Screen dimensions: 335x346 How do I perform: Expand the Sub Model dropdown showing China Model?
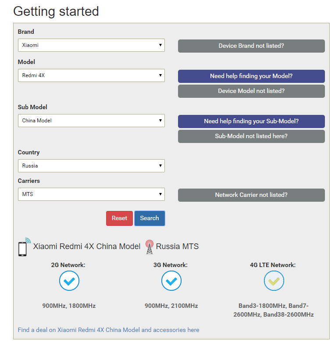point(91,121)
